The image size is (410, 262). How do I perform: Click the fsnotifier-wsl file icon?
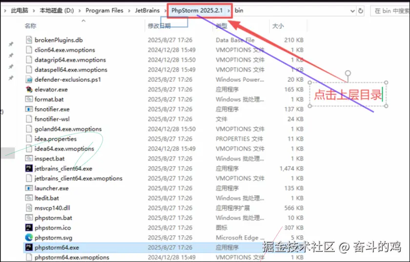(x=29, y=119)
